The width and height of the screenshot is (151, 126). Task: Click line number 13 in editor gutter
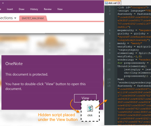[109, 79]
